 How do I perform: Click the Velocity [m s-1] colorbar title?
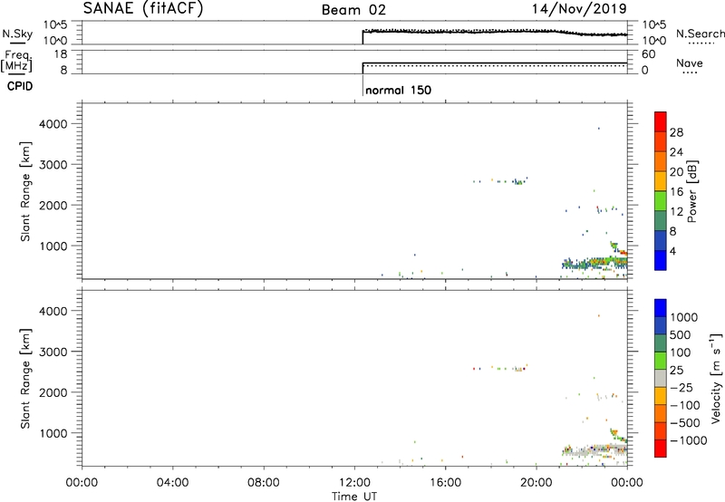coord(716,378)
